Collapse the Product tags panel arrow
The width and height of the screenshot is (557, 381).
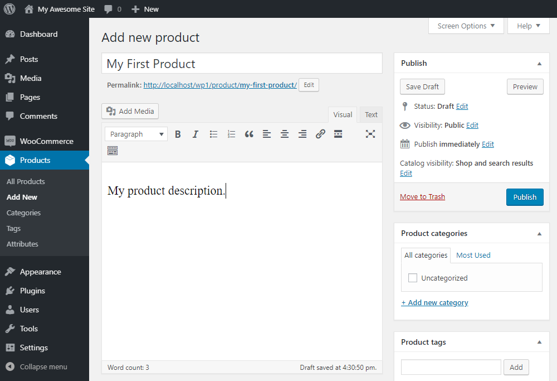(x=539, y=342)
